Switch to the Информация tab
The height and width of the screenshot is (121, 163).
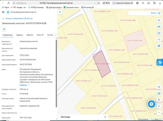(x=8, y=35)
